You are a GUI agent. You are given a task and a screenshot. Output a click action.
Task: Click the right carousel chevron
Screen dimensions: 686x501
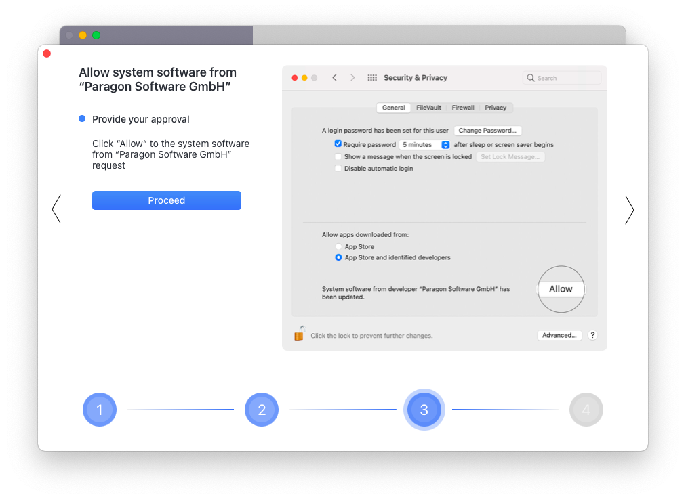[629, 210]
